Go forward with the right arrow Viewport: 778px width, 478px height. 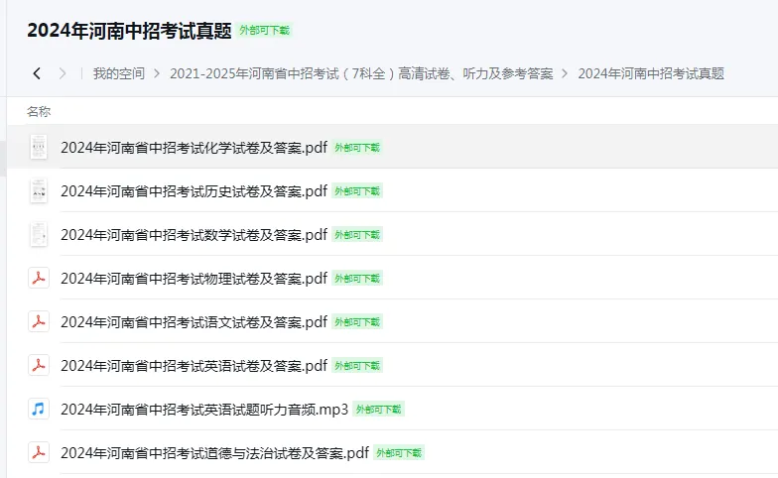point(62,73)
